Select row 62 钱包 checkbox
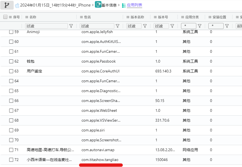The image size is (242, 167). [11, 61]
